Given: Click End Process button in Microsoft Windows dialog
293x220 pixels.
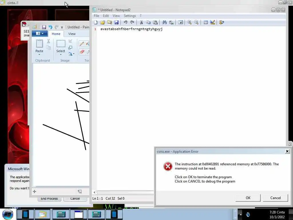Looking at the screenshot, I should click(x=49, y=199).
